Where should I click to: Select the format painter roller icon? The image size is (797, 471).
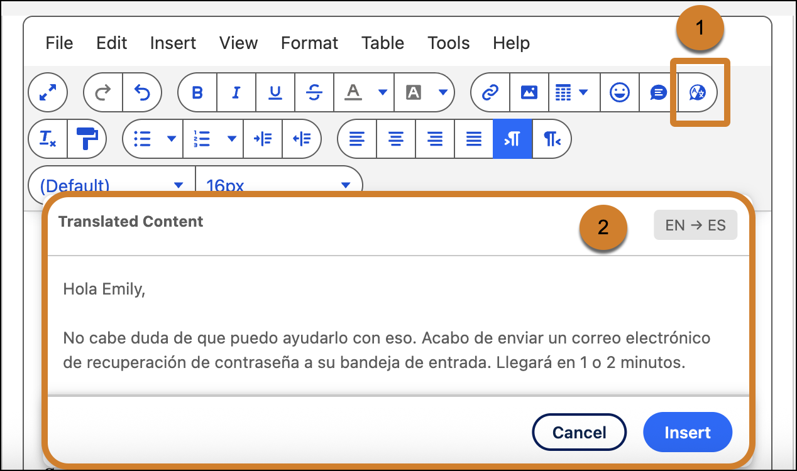87,138
